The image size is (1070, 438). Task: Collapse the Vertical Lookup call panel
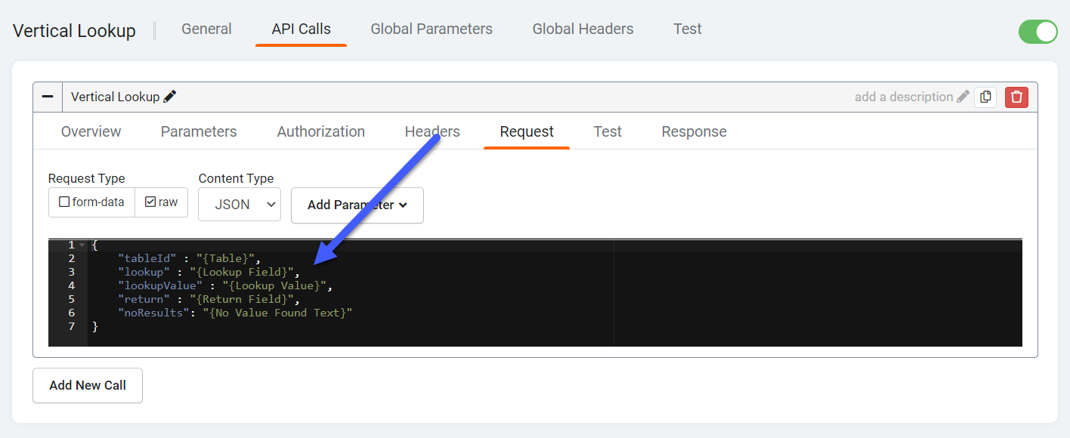pyautogui.click(x=48, y=97)
